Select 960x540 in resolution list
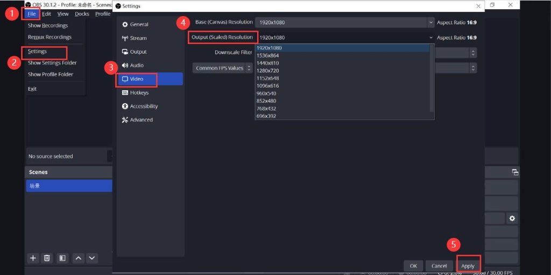 click(x=342, y=93)
